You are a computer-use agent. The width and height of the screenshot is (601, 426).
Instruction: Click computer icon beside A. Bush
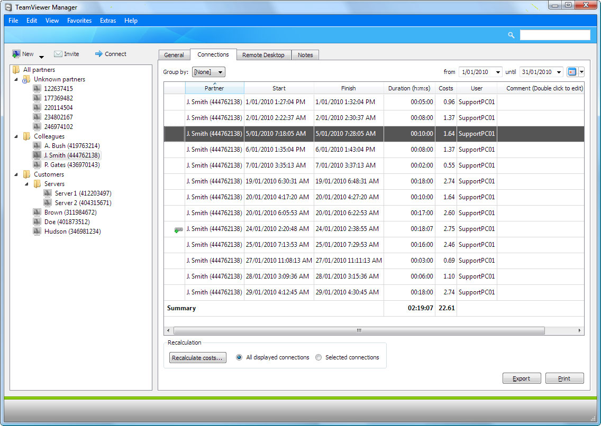click(x=37, y=145)
